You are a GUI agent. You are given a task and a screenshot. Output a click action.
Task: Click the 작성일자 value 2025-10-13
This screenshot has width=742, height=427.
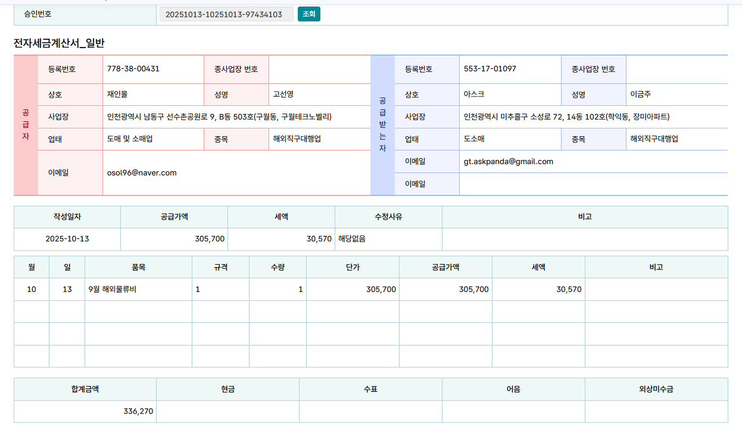pos(67,239)
